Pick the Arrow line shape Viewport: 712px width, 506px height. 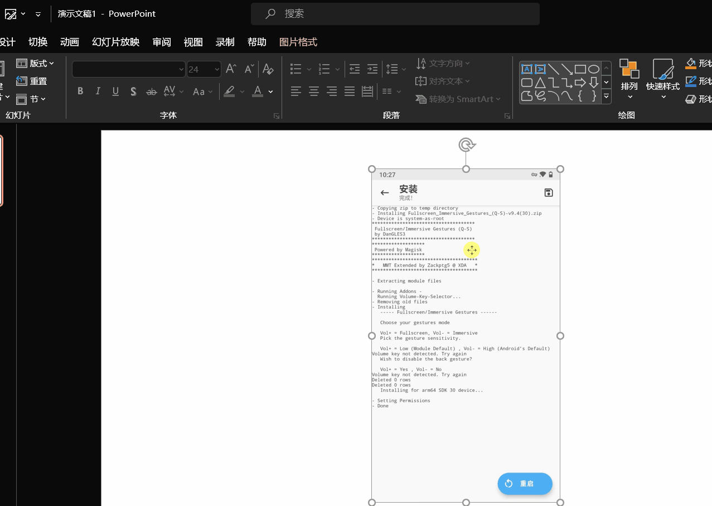pyautogui.click(x=567, y=69)
